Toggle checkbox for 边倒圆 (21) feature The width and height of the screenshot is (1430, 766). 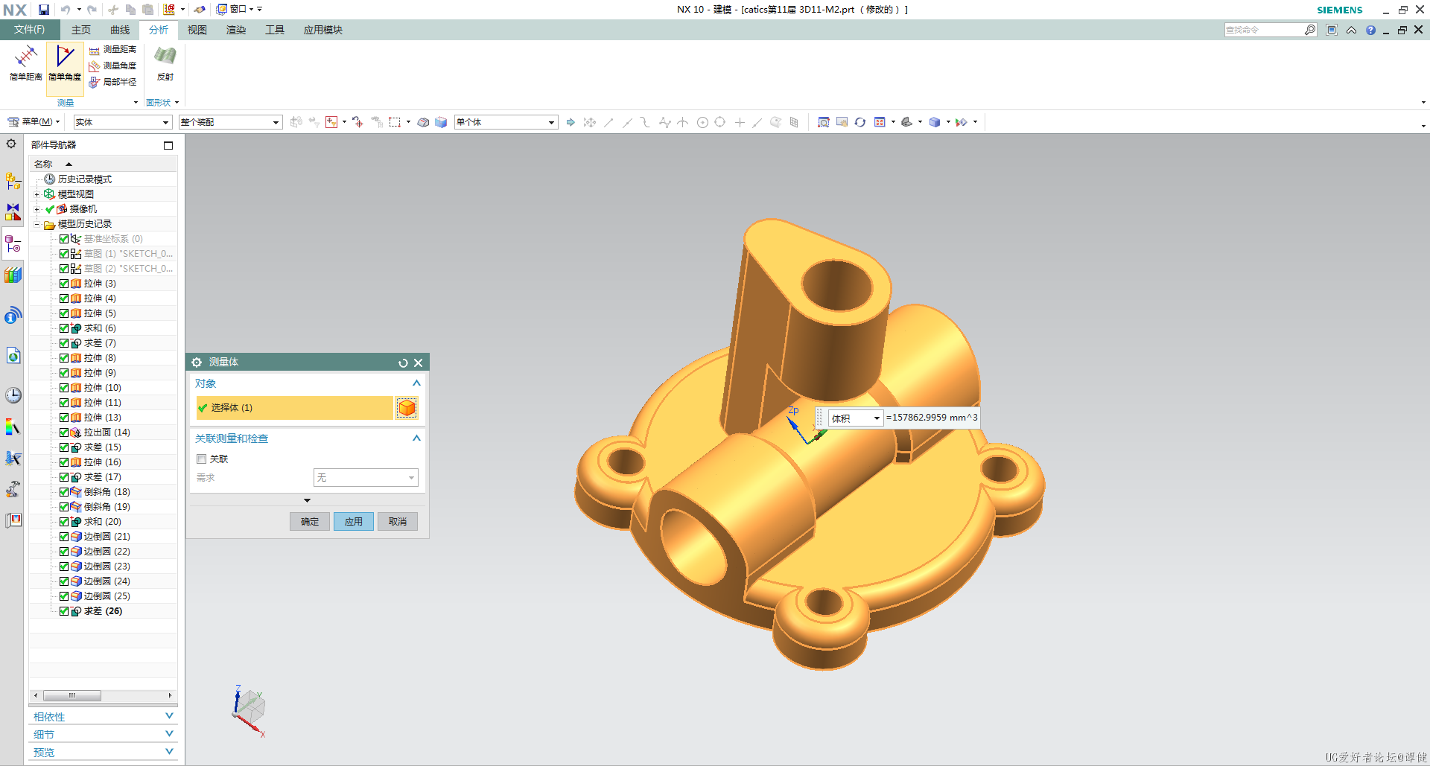[x=64, y=537]
